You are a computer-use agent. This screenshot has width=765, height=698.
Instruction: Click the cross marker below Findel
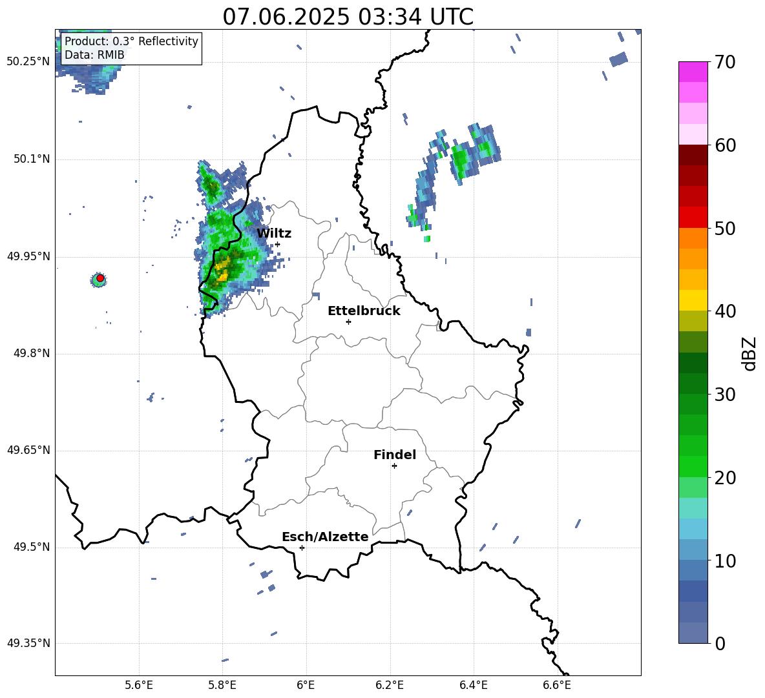pos(394,466)
